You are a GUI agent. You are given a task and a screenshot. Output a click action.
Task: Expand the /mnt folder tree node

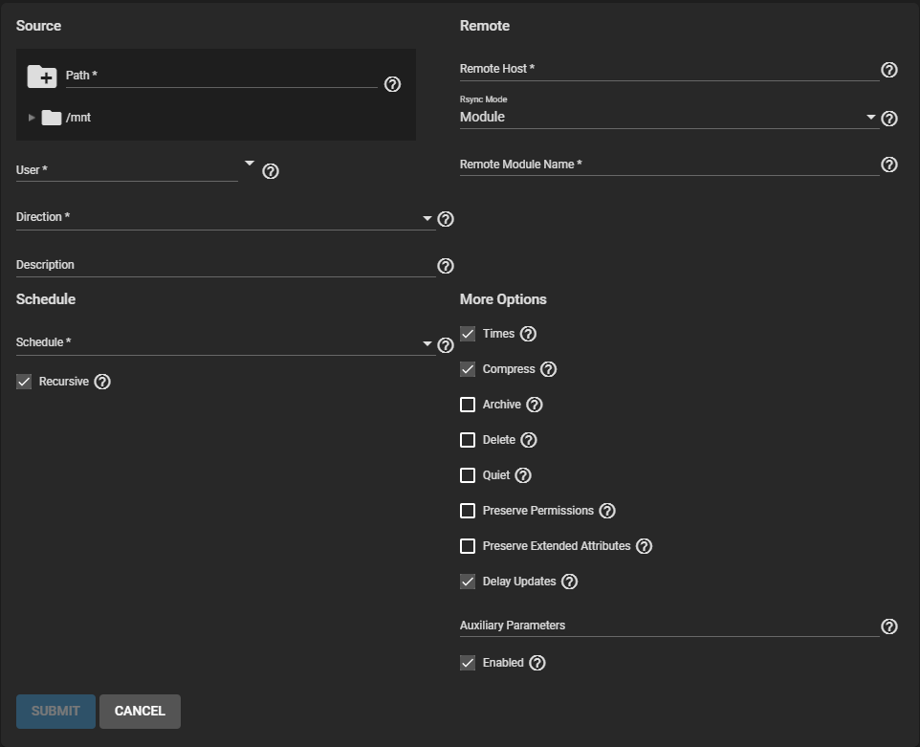click(x=32, y=118)
